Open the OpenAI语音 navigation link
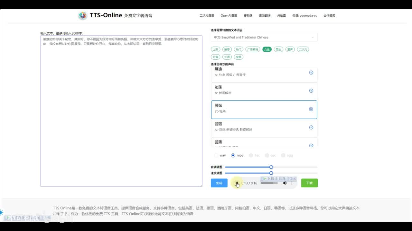The height and width of the screenshot is (231, 412). click(x=229, y=15)
